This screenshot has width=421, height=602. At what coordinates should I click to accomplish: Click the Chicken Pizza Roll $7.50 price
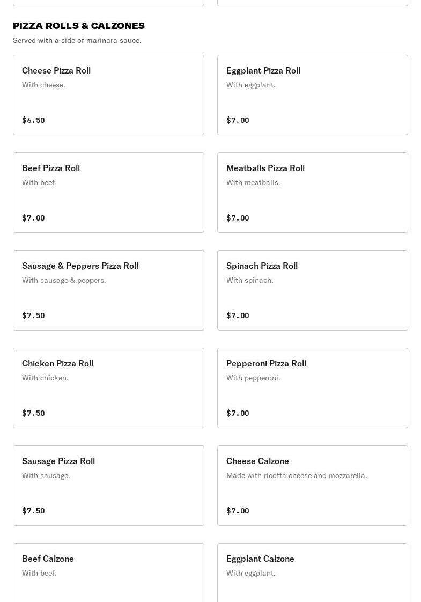pyautogui.click(x=33, y=413)
